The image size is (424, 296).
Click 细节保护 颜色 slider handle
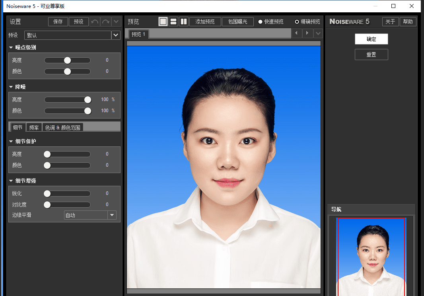[47, 166]
